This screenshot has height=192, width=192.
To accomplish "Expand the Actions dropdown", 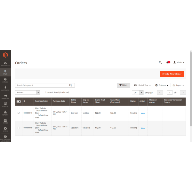I will (x=28, y=92).
